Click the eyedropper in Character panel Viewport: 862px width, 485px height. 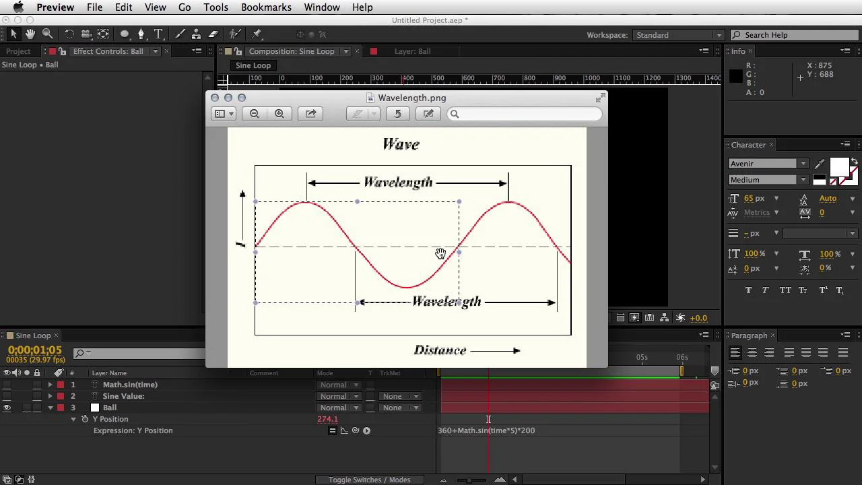point(820,164)
